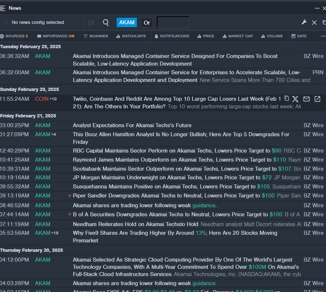Click the magnifier search icon
The height and width of the screenshot is (292, 326).
pos(106,22)
